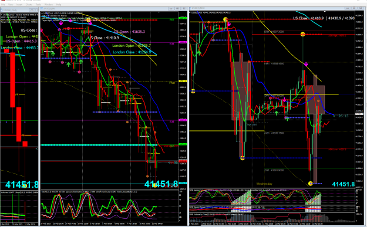Click the large 41451.8 price in M30 chart
Image resolution: width=367 pixels, height=227 pixels.
344,184
